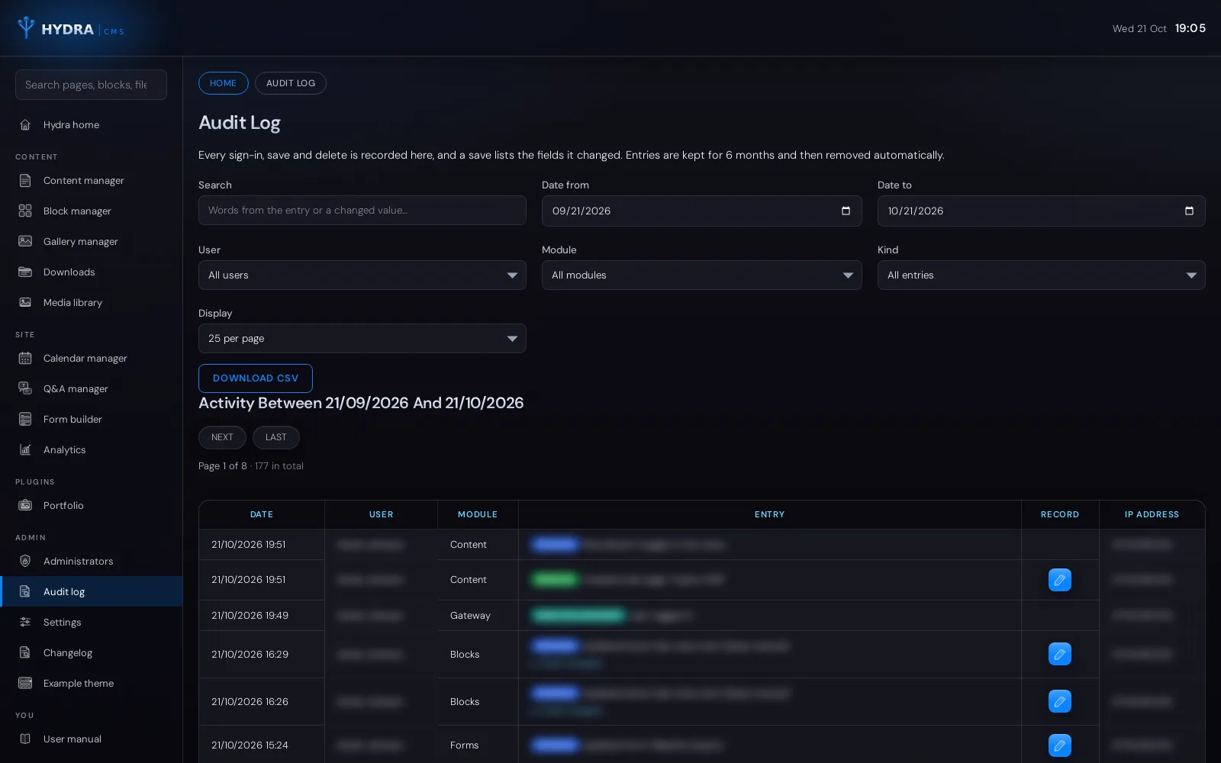
Task: Click the Form builder icon
Action: (x=25, y=419)
